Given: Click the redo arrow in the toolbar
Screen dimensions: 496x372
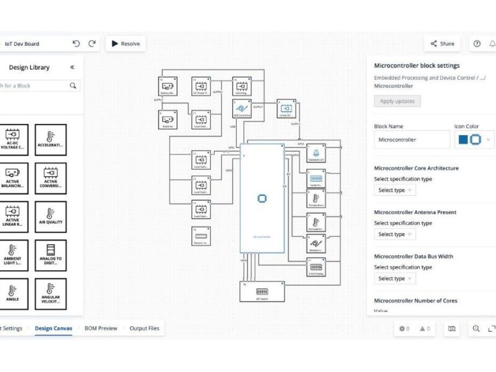Looking at the screenshot, I should point(92,43).
